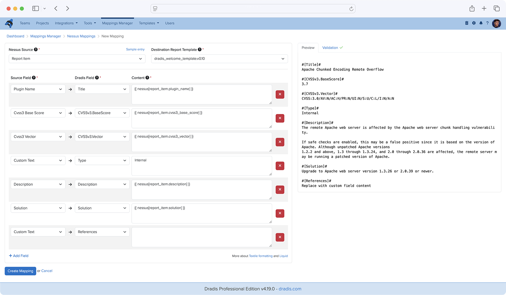Open the Solution source field dropdown
Screen dimensions: 506x295
click(38, 208)
